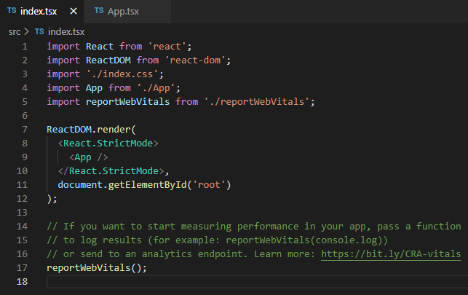Open the src breadcrumb folder
This screenshot has height=295, width=468.
15,31
